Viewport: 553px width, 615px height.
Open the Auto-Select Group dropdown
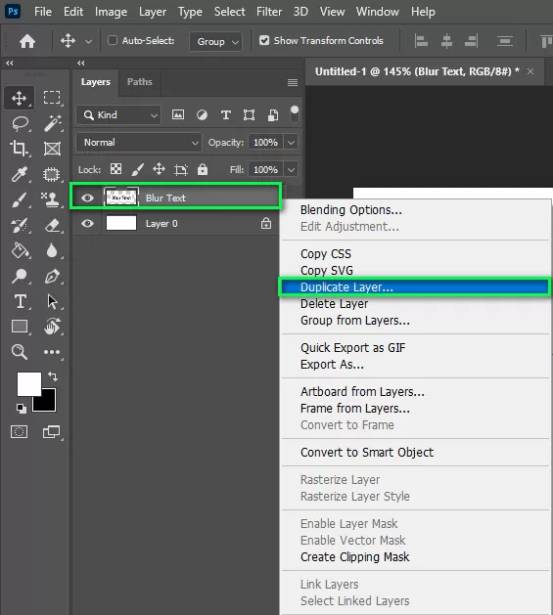coord(215,41)
